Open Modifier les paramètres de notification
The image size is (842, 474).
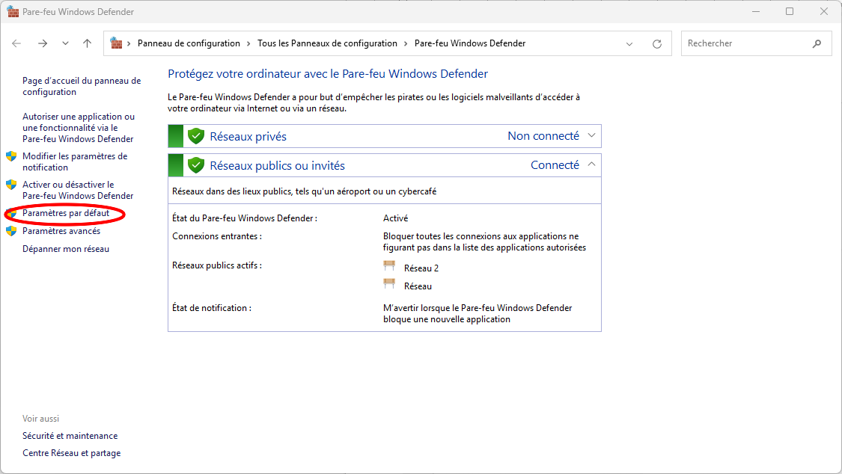[x=74, y=161]
